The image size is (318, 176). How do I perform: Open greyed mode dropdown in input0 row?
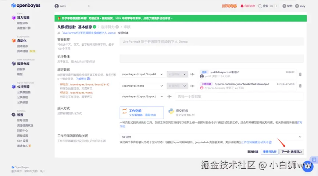tap(177, 74)
